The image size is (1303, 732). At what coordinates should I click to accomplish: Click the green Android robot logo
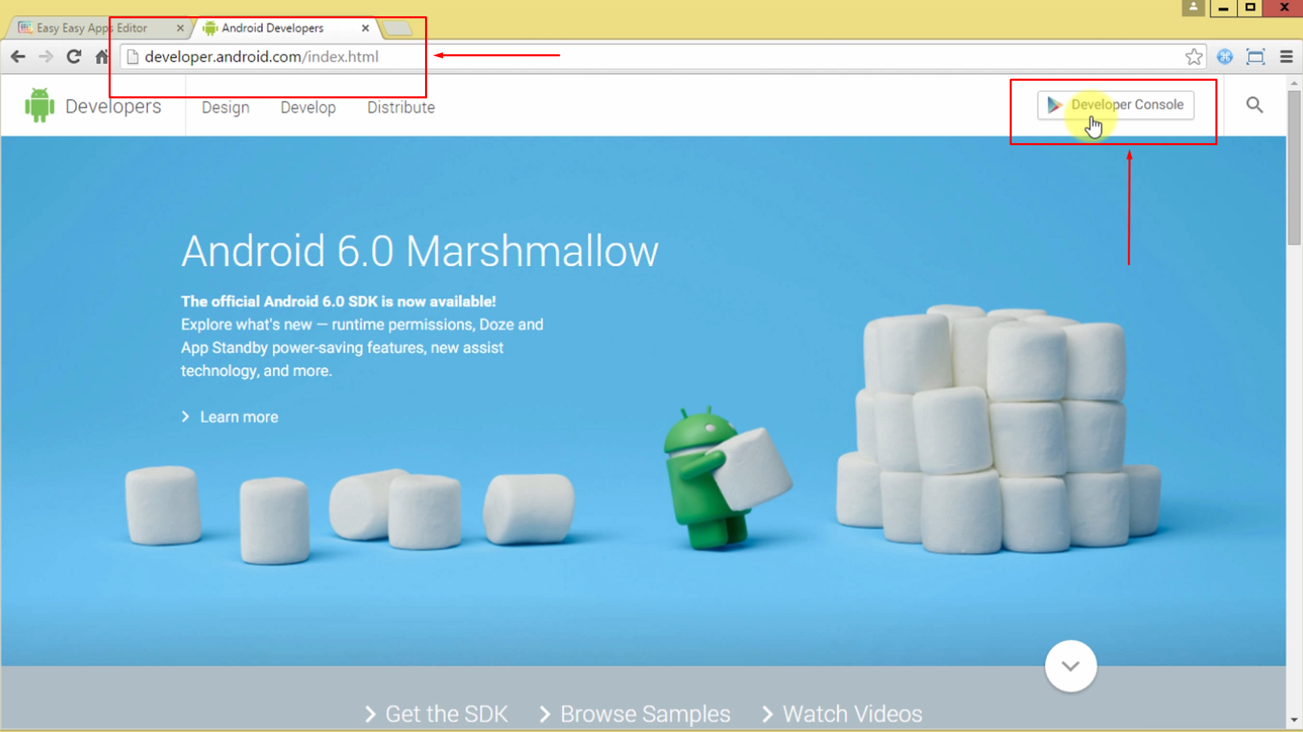pos(39,106)
